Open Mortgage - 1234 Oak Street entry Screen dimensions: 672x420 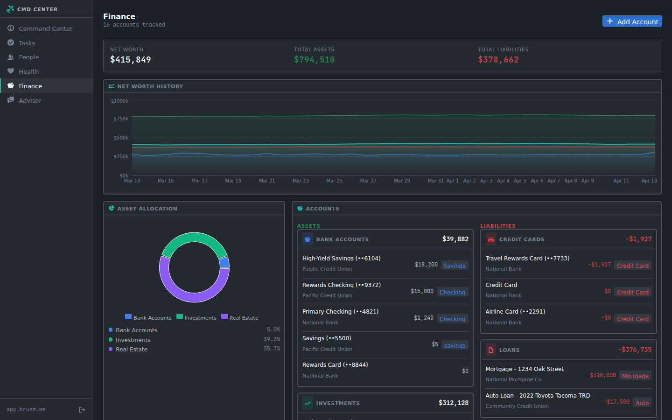point(568,375)
